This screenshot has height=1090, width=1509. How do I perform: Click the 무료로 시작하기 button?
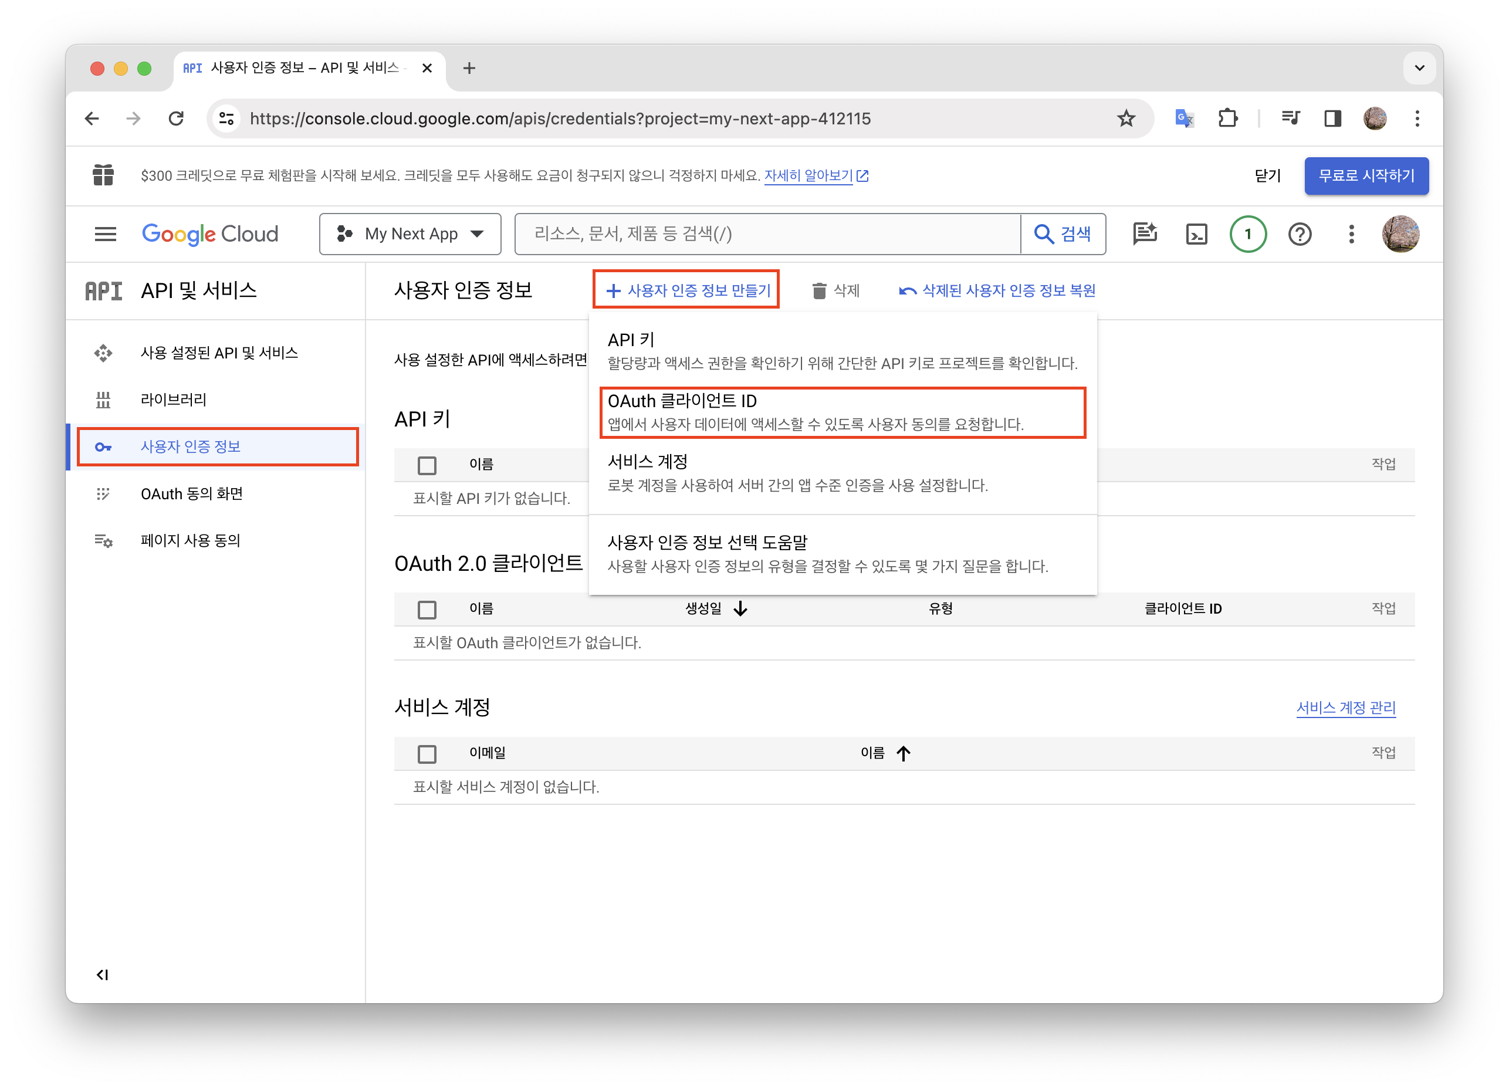pyautogui.click(x=1366, y=175)
